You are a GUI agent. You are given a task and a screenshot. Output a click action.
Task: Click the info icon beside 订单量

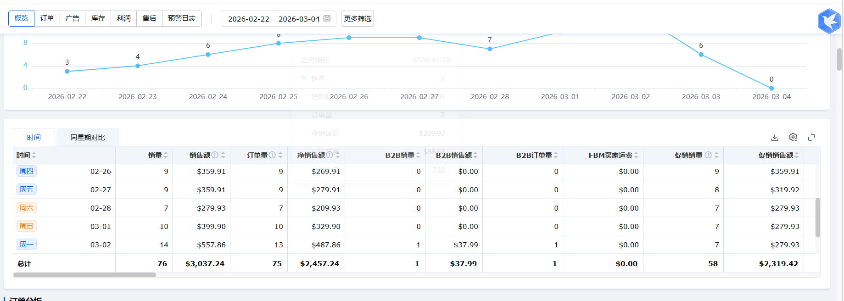pyautogui.click(x=272, y=155)
